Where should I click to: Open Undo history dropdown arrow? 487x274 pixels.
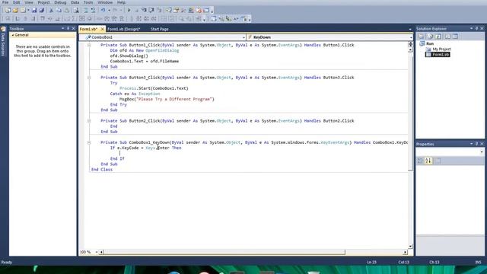pos(109,10)
